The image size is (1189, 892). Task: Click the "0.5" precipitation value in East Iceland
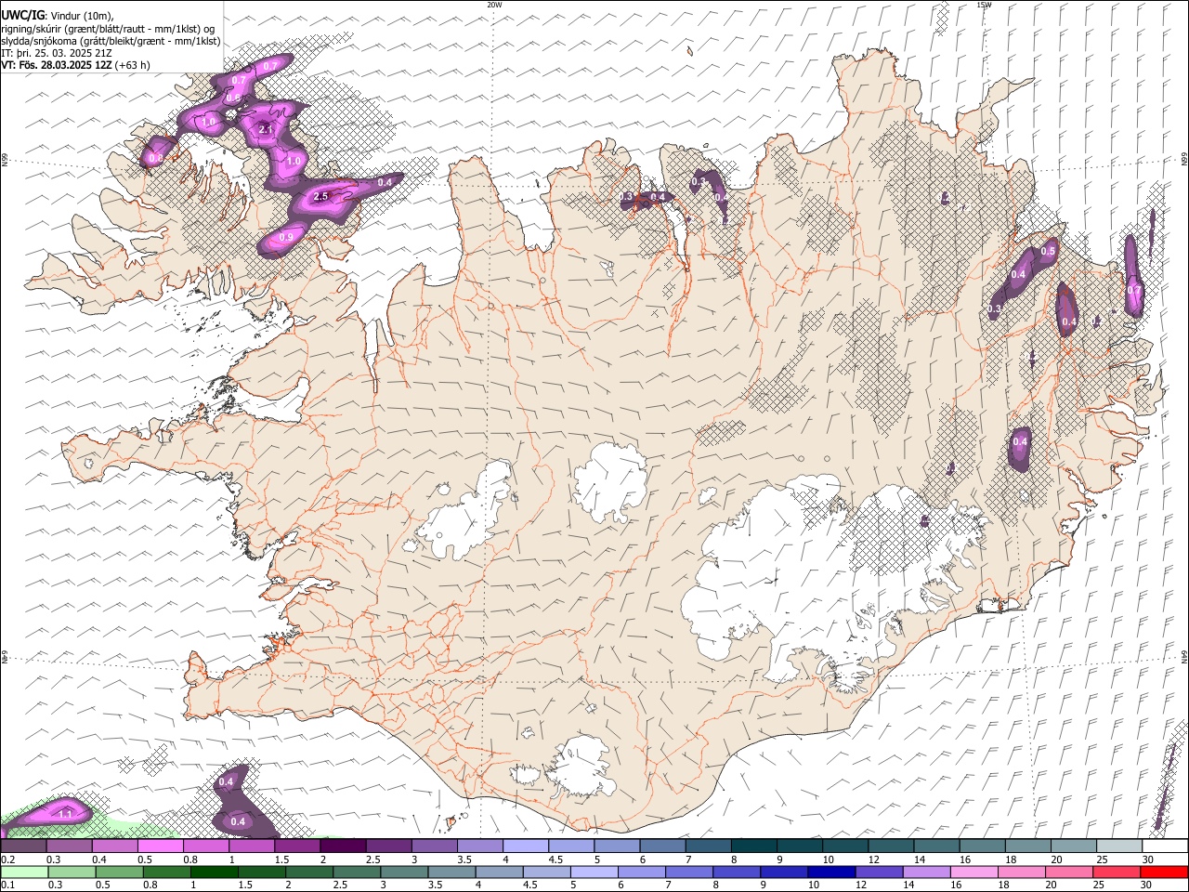(1049, 252)
